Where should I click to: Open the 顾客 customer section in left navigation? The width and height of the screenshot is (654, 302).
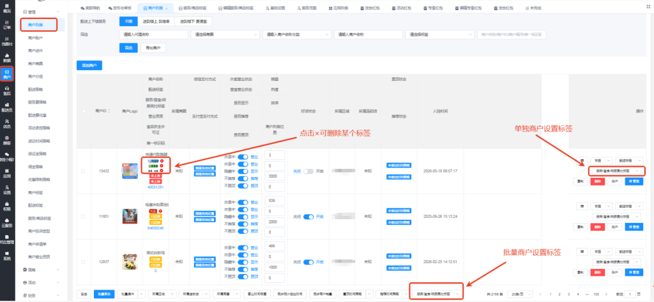[6, 140]
